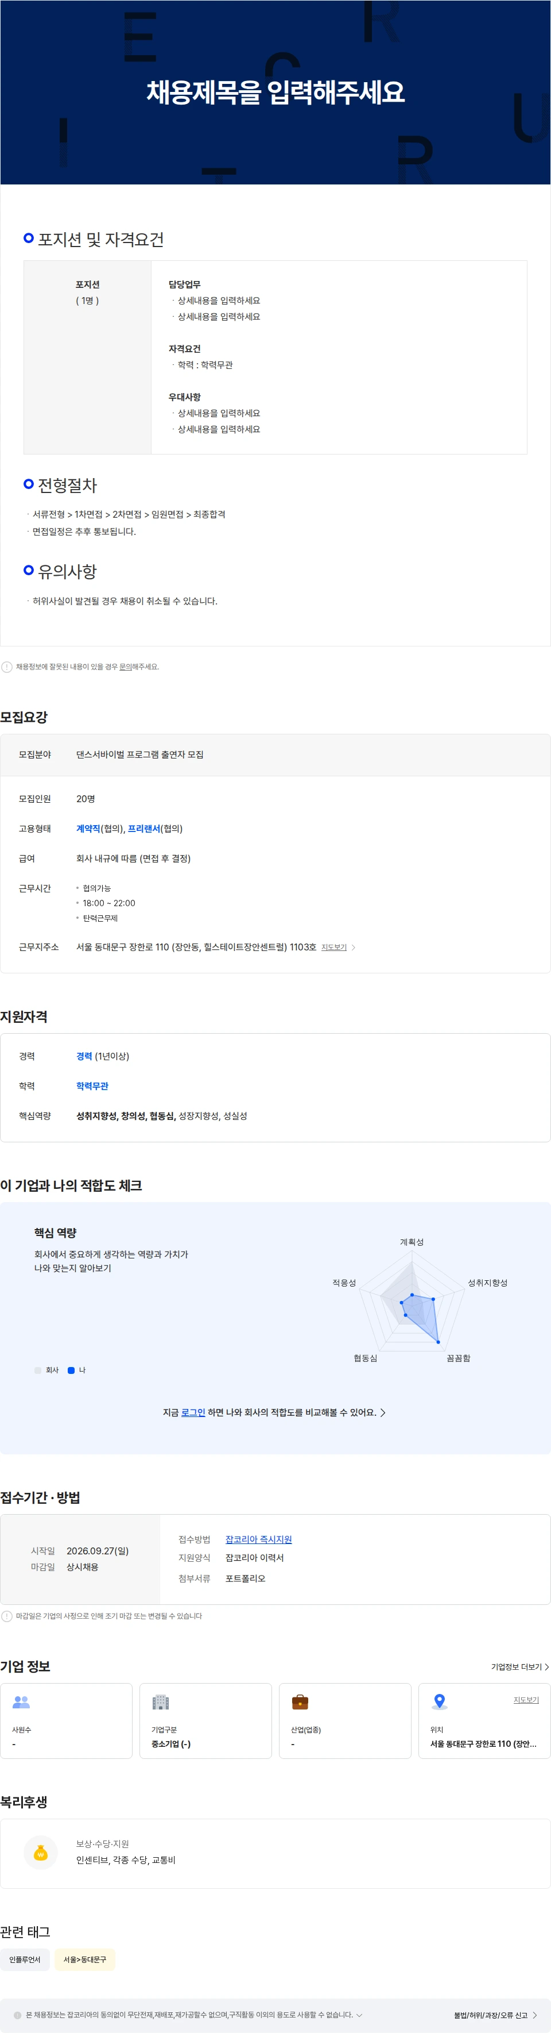The height and width of the screenshot is (2033, 551).
Task: Click the 포트폴리오 attachment text
Action: [245, 1578]
